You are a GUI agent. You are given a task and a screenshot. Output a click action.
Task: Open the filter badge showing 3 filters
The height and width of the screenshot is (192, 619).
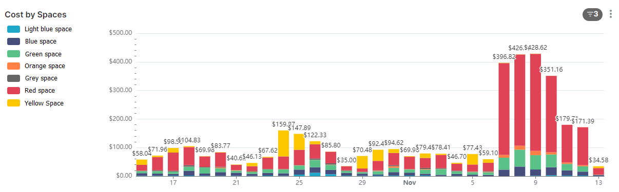point(592,14)
